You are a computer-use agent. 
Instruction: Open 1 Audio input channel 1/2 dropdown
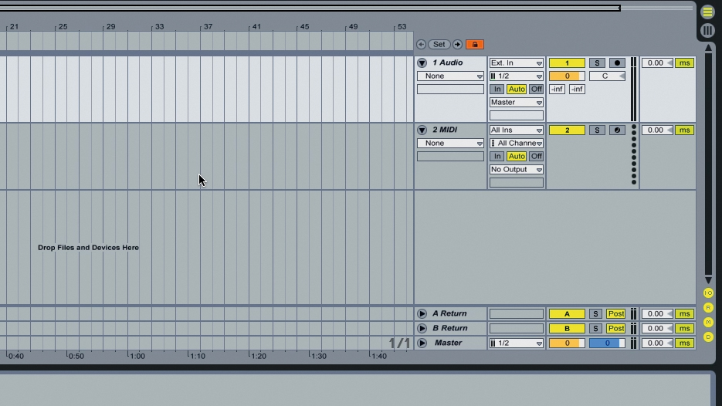tap(516, 76)
